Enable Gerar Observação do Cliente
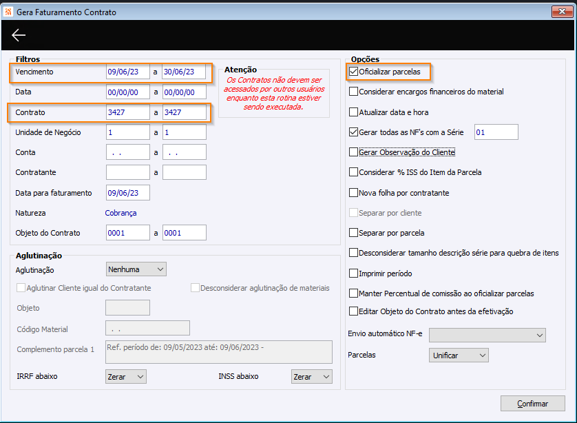 [353, 152]
